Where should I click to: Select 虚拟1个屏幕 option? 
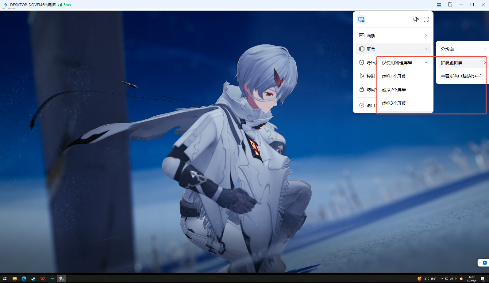pyautogui.click(x=394, y=76)
